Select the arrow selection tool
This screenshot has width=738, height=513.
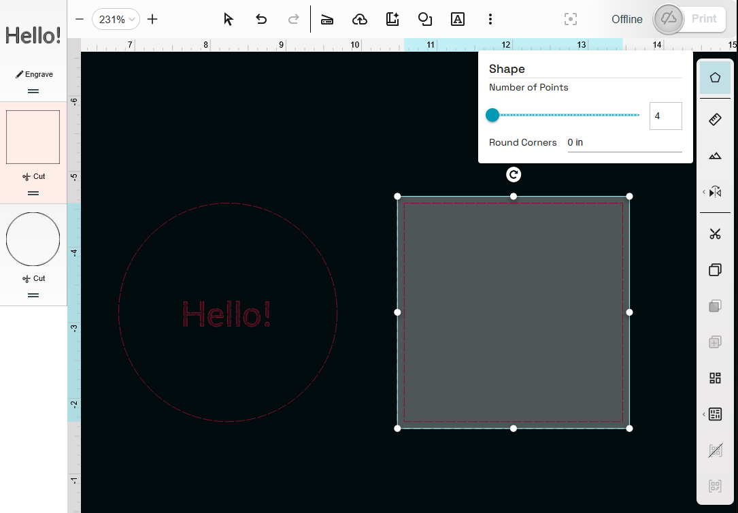228,19
